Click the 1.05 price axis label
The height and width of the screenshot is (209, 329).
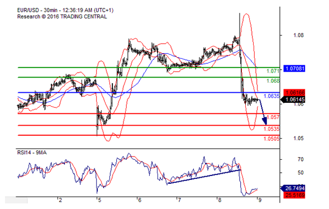click(x=298, y=139)
